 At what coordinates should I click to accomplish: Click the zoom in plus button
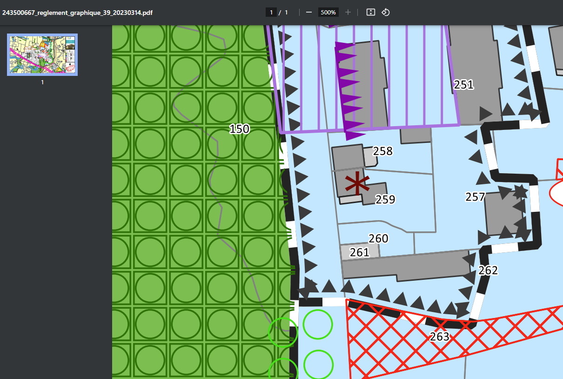point(348,12)
